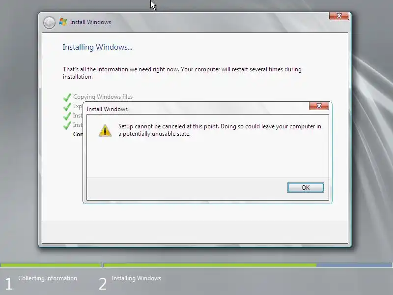The height and width of the screenshot is (295, 393).
Task: Click the bold partially hidden 'Con' step
Action: (78, 134)
